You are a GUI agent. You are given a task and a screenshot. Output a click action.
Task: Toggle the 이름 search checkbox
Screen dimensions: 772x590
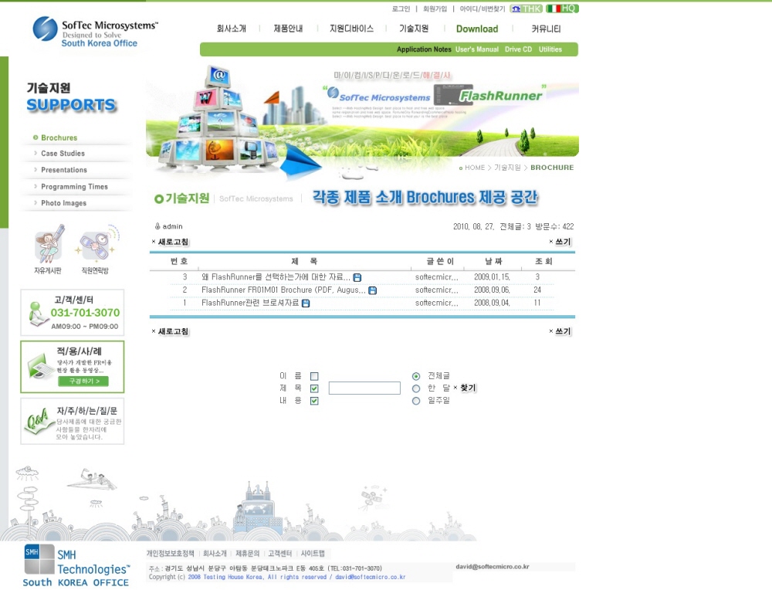(x=314, y=376)
